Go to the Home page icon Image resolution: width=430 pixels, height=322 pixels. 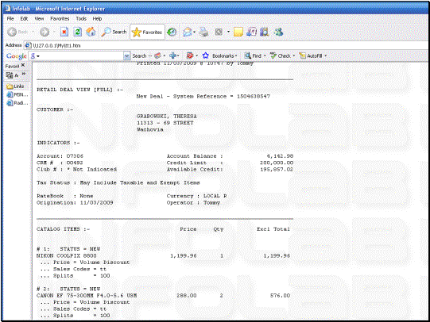(91, 32)
